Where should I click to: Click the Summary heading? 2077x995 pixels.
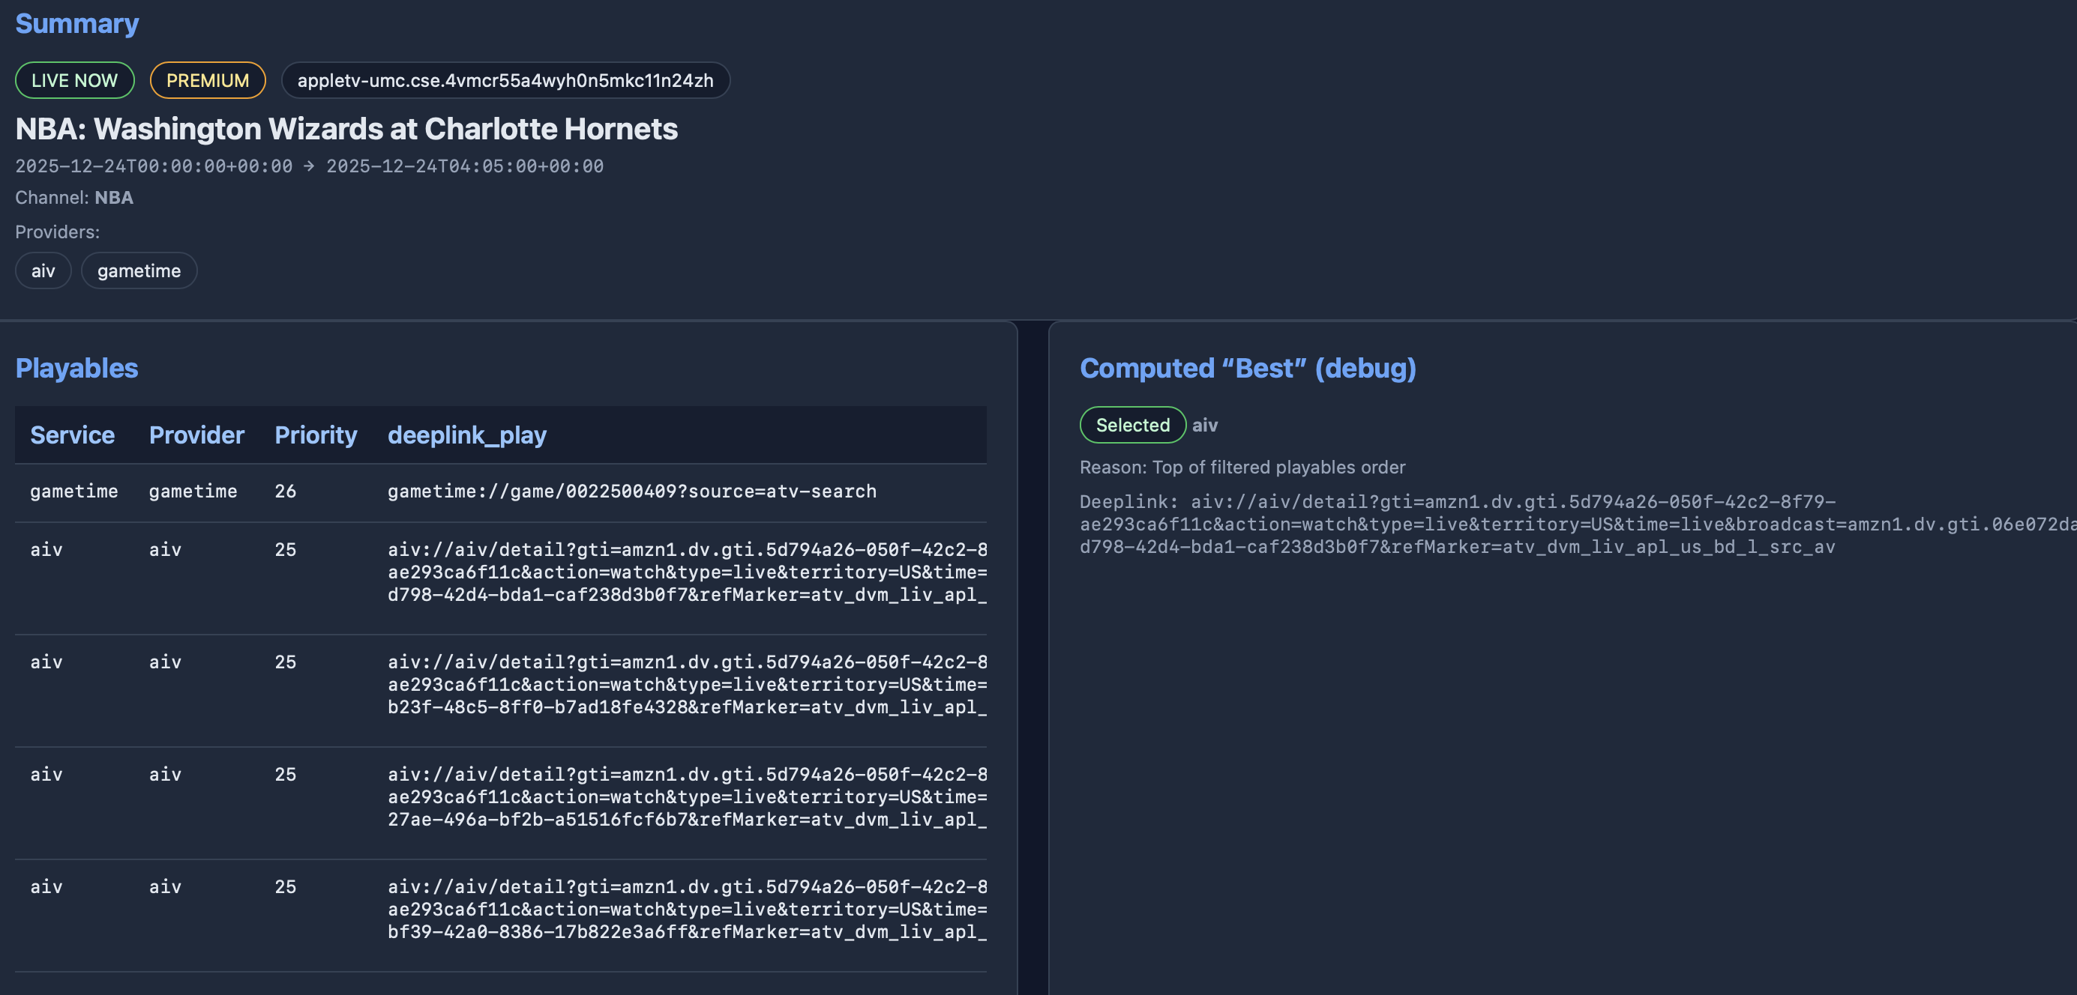76,24
